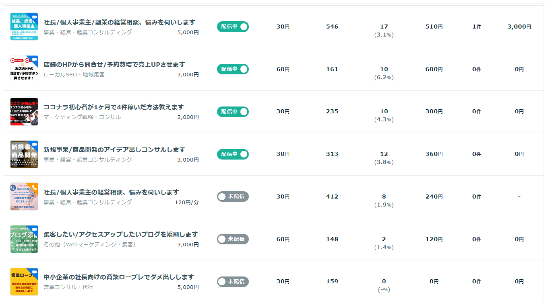Disable streaming toggle for ココナラ初心者 service
The image size is (546, 301).
tap(233, 112)
